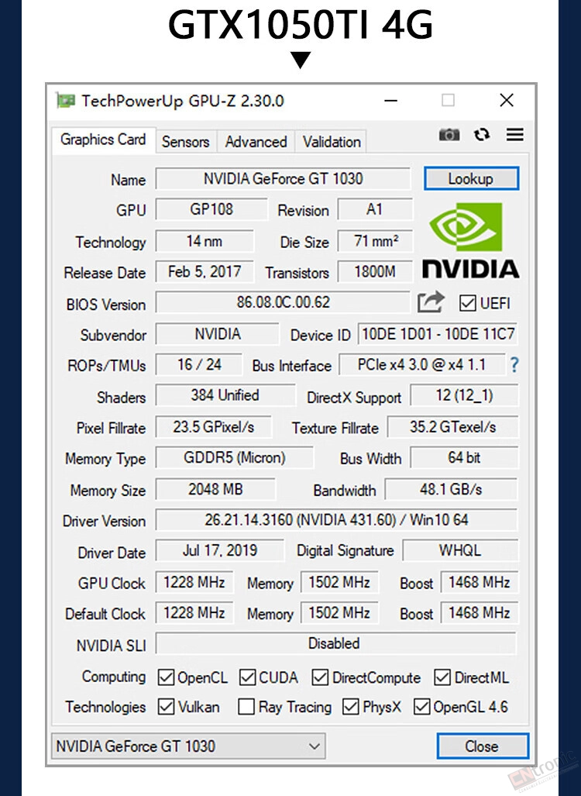The image size is (581, 796).
Task: Click the refresh arrows icon
Action: pyautogui.click(x=482, y=135)
